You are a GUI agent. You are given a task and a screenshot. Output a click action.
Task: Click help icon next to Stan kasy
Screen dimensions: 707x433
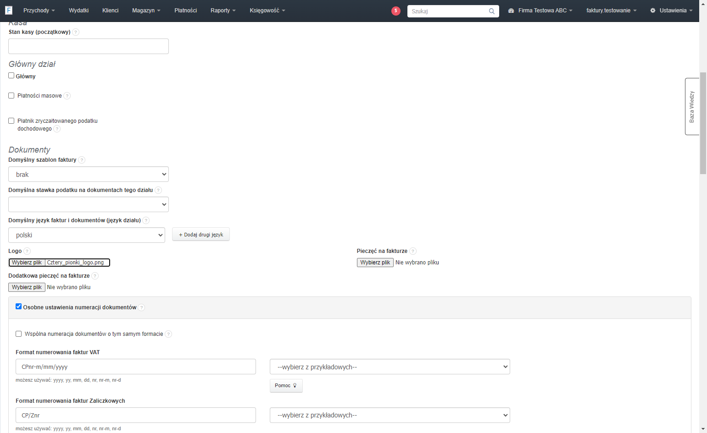[x=76, y=32]
